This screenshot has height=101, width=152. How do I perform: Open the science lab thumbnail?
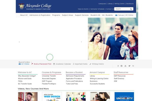tap(76, 96)
